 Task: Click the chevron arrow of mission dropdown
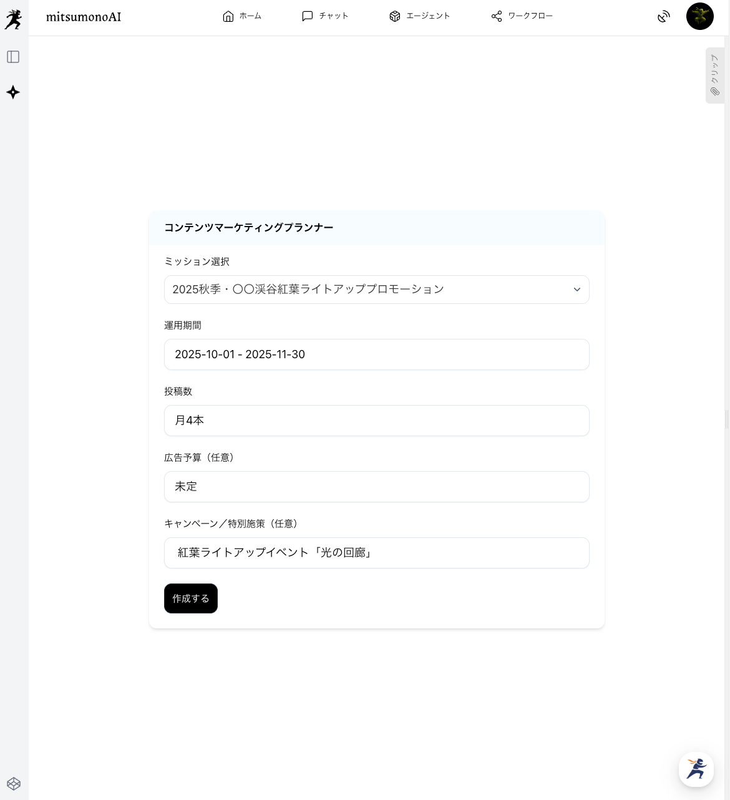[577, 290]
